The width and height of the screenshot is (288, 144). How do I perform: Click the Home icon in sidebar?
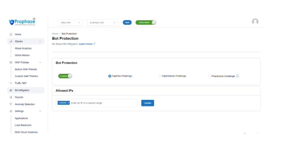click(11, 34)
